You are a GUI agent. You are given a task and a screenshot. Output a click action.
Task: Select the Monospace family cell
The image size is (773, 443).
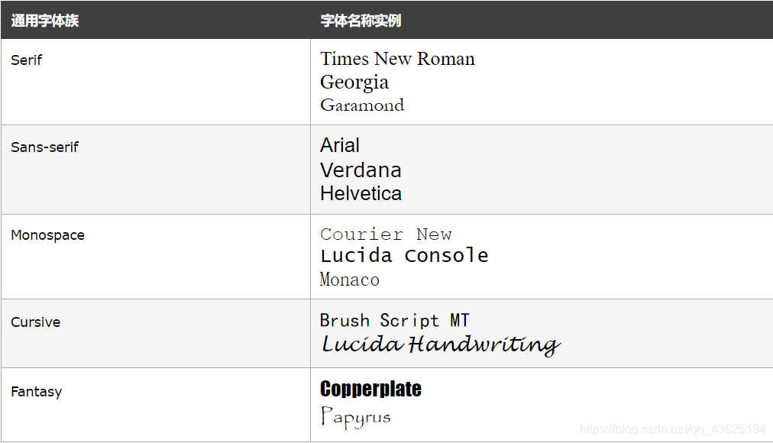155,257
